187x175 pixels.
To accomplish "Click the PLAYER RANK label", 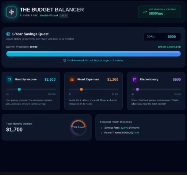I will [x=29, y=15].
